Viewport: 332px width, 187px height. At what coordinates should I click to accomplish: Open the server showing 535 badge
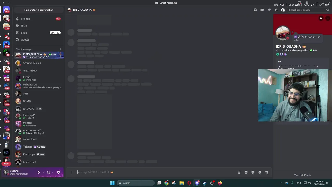click(6, 86)
